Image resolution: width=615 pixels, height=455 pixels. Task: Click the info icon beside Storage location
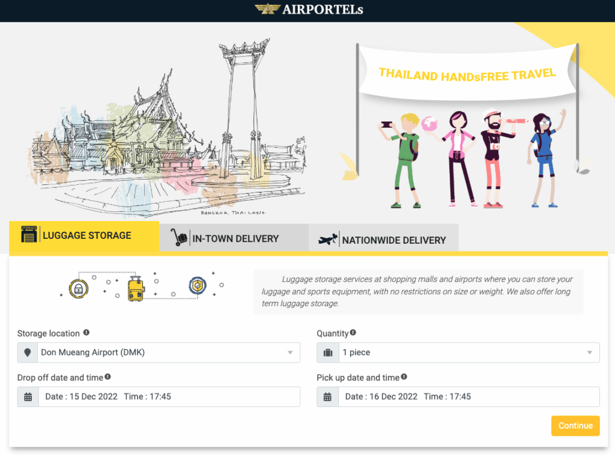coord(86,333)
